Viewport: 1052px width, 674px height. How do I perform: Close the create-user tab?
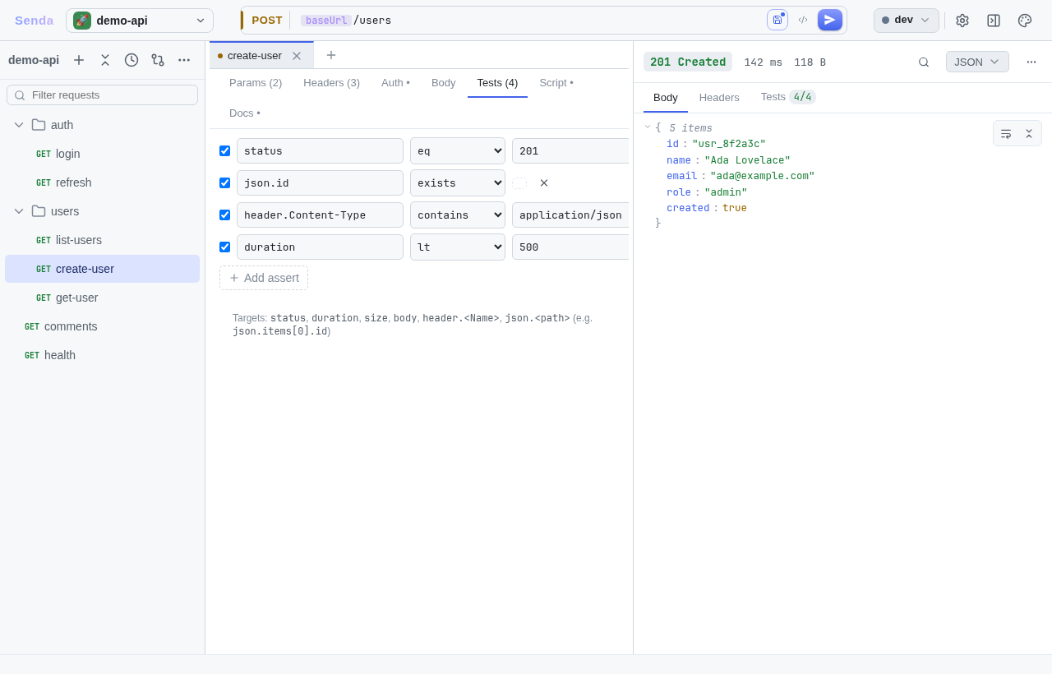coord(297,56)
